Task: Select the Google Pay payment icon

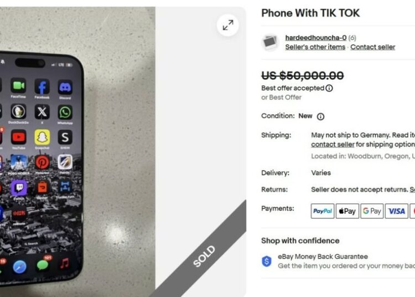Action: [372, 211]
